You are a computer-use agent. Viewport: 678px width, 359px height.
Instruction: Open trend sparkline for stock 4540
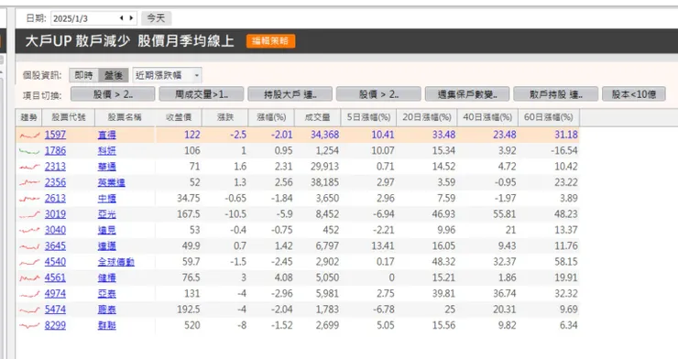tap(29, 262)
